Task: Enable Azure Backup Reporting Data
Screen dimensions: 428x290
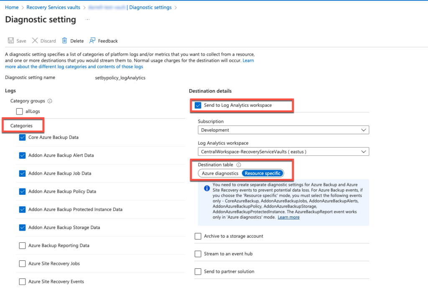Action: (x=22, y=246)
